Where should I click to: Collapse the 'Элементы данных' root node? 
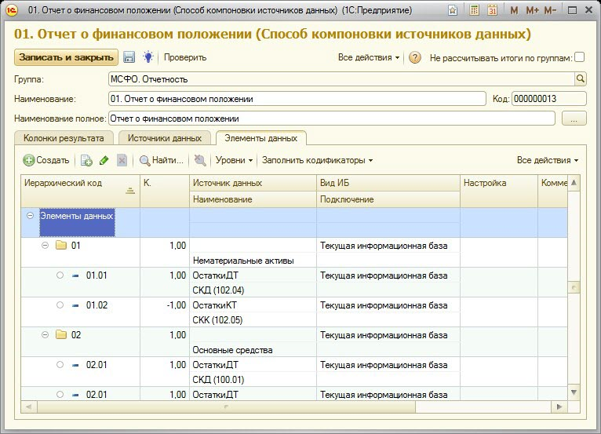30,215
